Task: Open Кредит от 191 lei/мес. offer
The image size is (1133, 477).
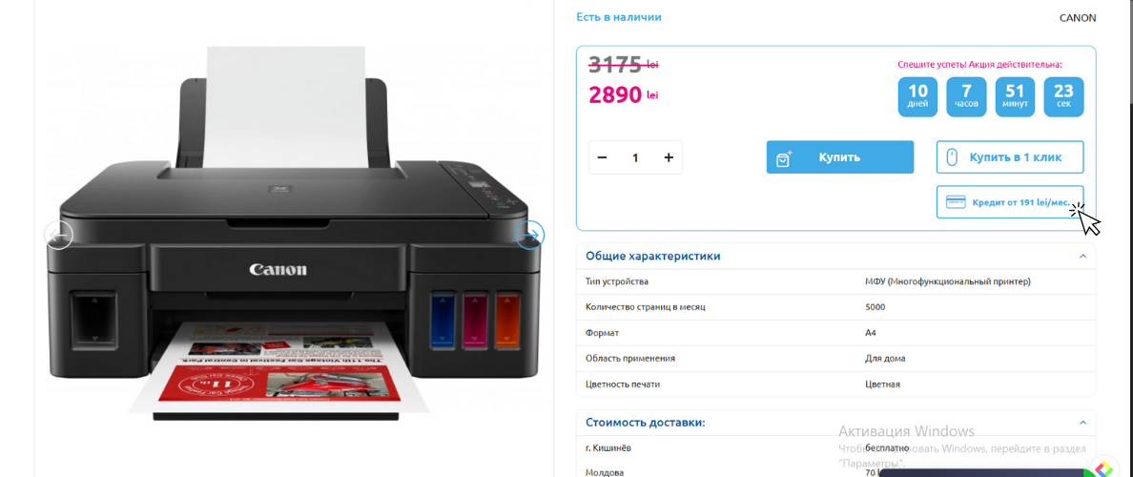Action: (x=1010, y=201)
